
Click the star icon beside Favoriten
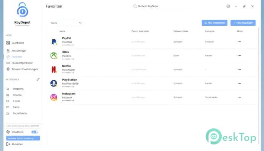(8, 57)
